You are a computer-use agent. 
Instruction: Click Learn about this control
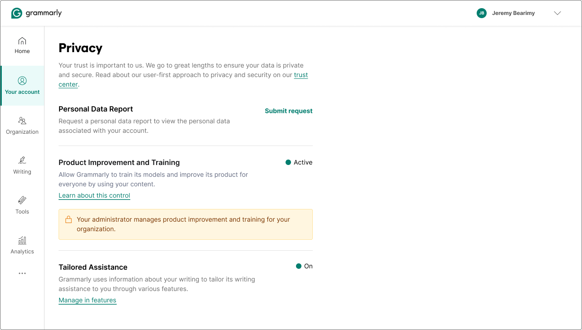tap(94, 195)
